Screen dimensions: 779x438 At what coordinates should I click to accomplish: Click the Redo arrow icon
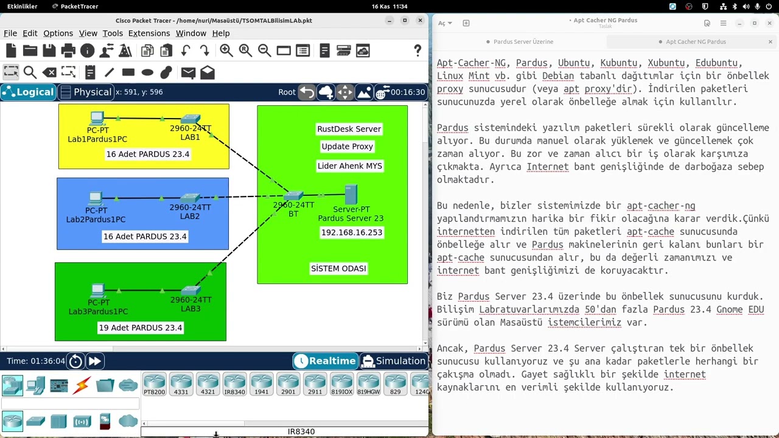[204, 51]
